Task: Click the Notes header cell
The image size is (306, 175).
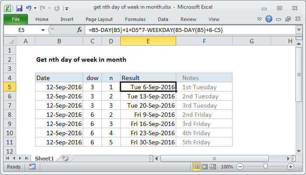Action: (x=204, y=78)
